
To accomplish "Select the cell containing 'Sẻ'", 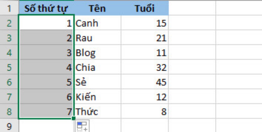I will pos(97,83).
